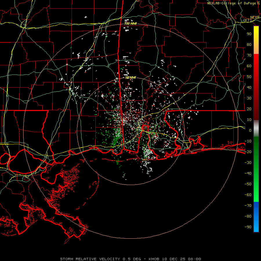Click the positive 10 scale label
261x261 pixels.
pyautogui.click(x=249, y=120)
